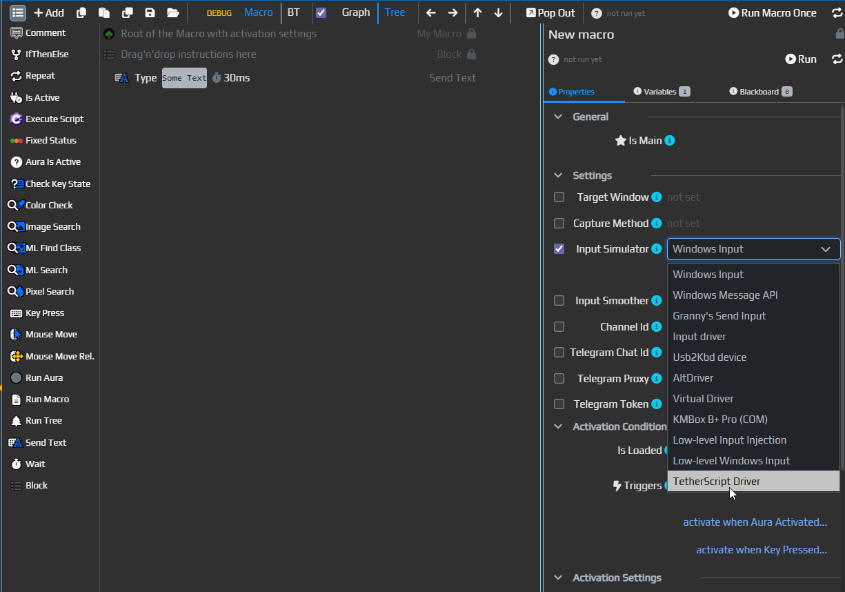The image size is (845, 592).
Task: Click the open folder icon in toolbar
Action: pyautogui.click(x=173, y=12)
